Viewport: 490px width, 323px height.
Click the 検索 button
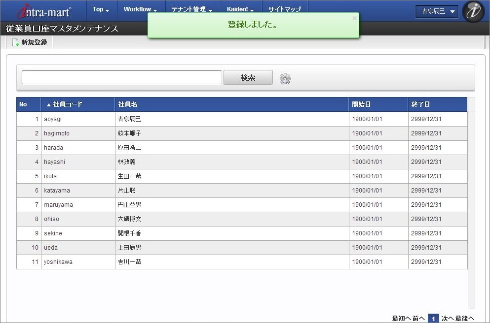point(248,78)
